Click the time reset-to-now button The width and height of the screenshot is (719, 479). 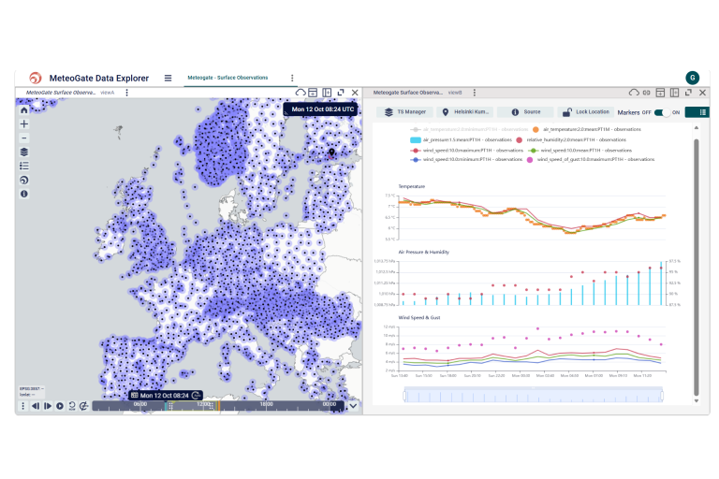(x=72, y=406)
